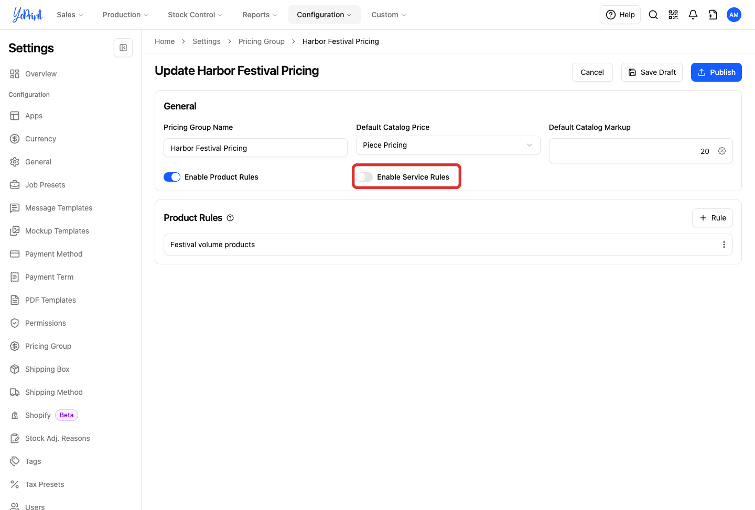
Task: Click the add document icon in top bar
Action: click(713, 15)
